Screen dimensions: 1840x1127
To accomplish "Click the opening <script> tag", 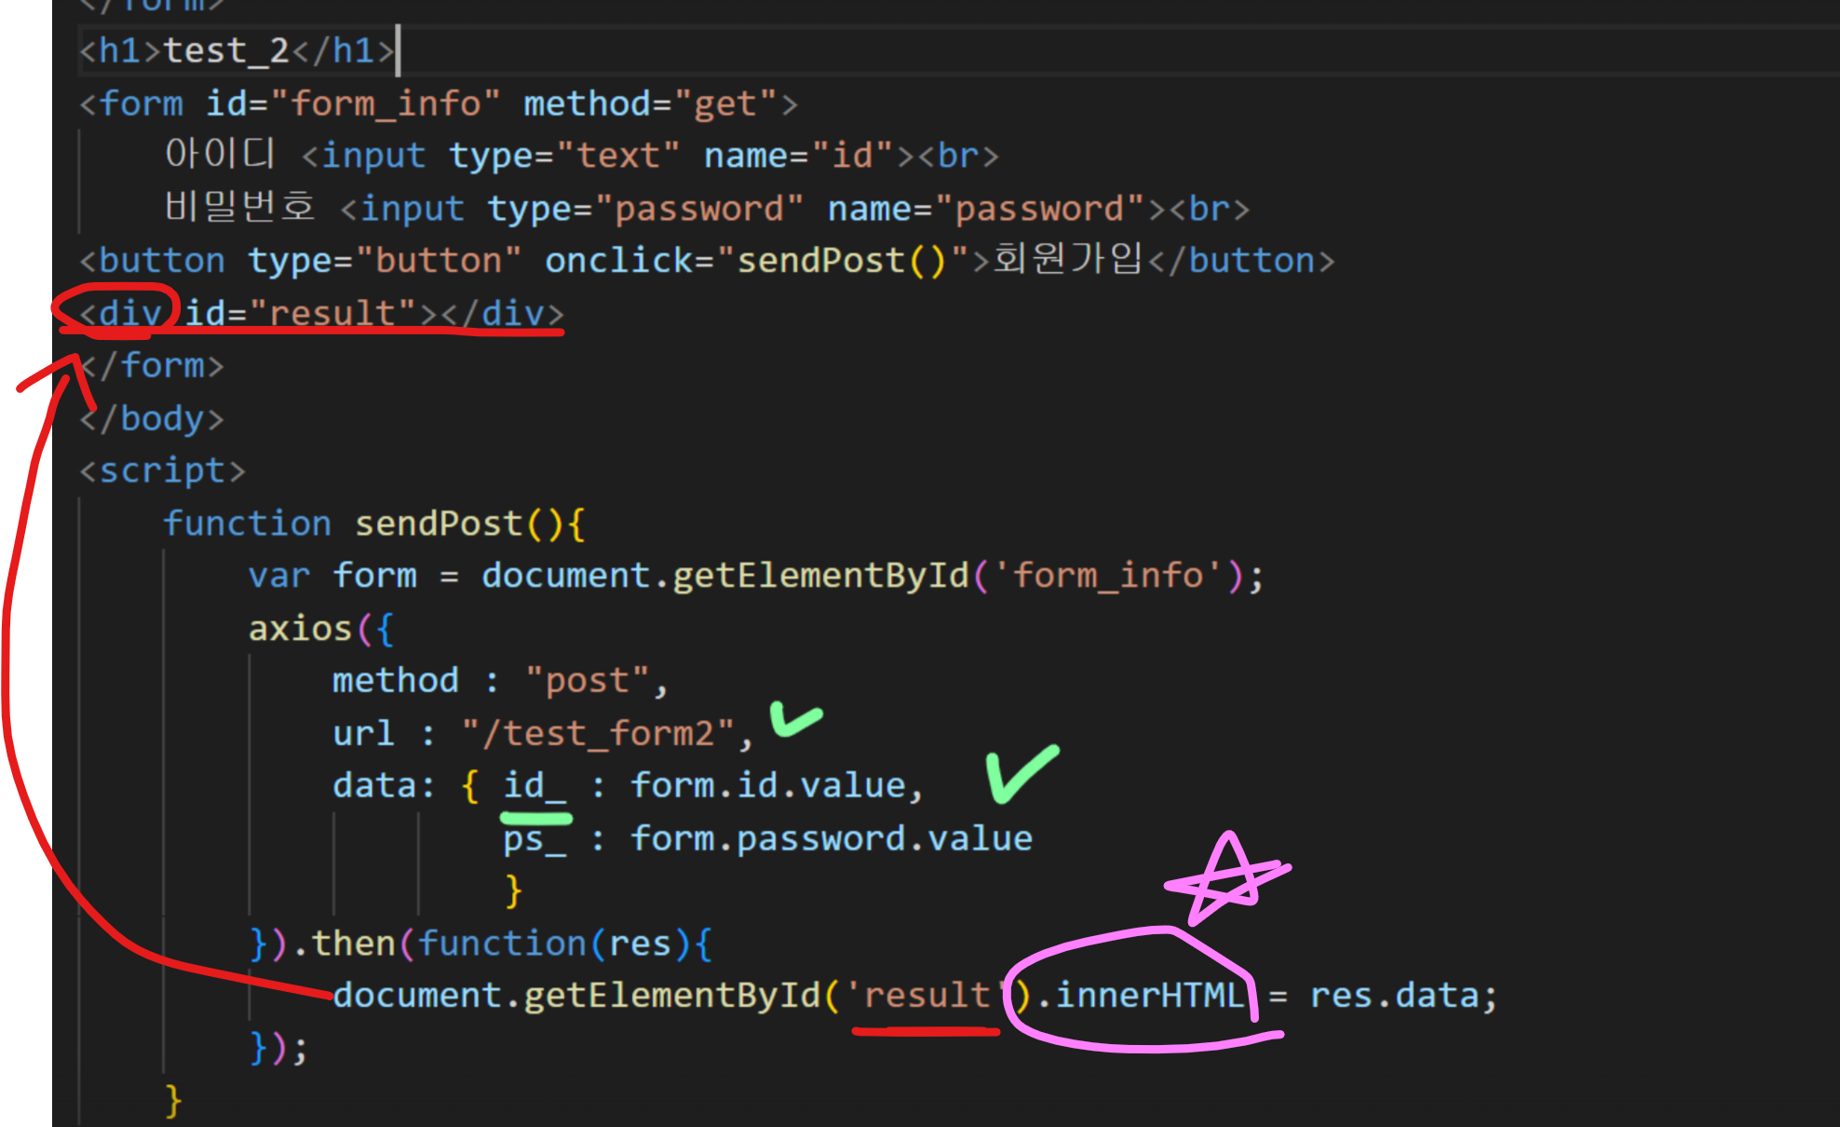I will point(163,470).
